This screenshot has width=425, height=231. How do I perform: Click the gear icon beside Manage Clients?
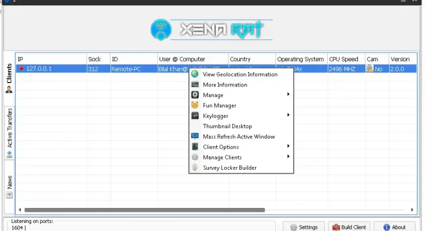[x=195, y=158]
